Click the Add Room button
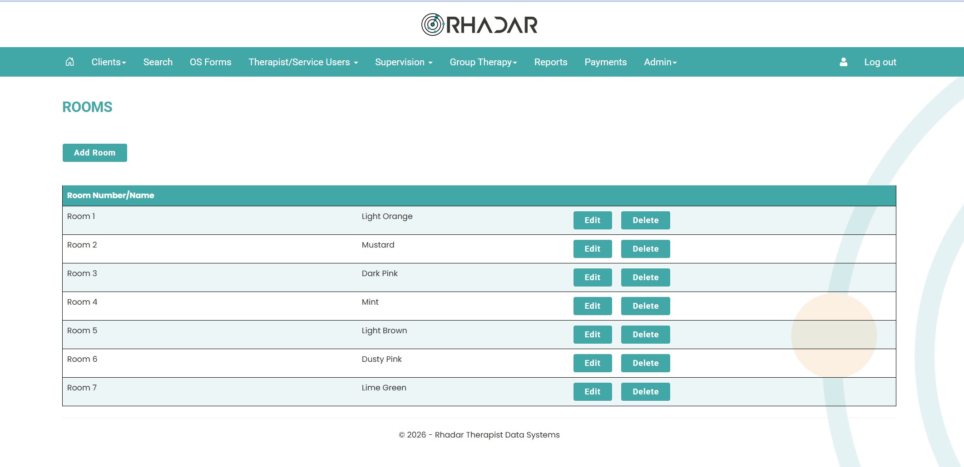The height and width of the screenshot is (467, 964). [95, 153]
